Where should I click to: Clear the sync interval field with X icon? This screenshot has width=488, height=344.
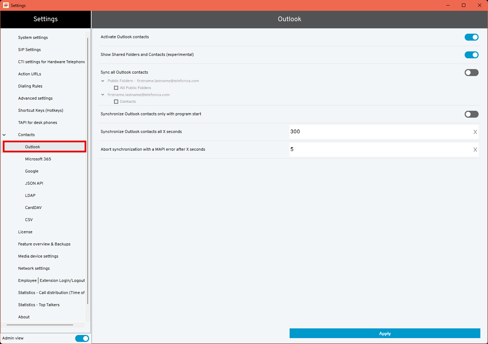click(x=475, y=132)
